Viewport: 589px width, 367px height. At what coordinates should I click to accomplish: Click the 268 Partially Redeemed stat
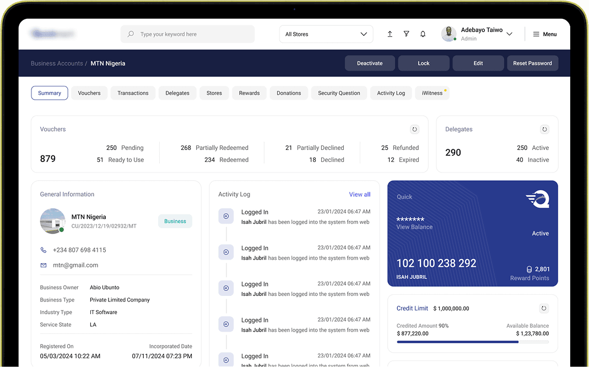214,148
